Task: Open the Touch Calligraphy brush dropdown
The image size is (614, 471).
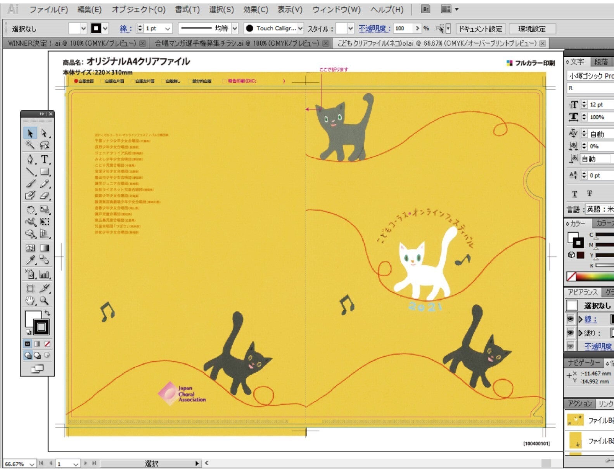Action: click(x=300, y=29)
